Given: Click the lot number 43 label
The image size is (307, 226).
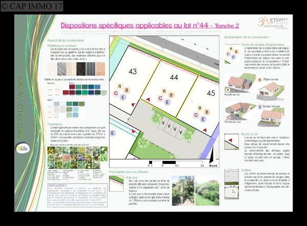Looking at the screenshot, I should pos(133,72).
